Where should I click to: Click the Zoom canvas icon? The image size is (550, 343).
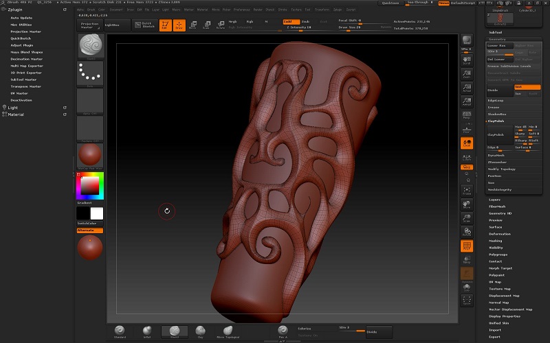tap(467, 74)
